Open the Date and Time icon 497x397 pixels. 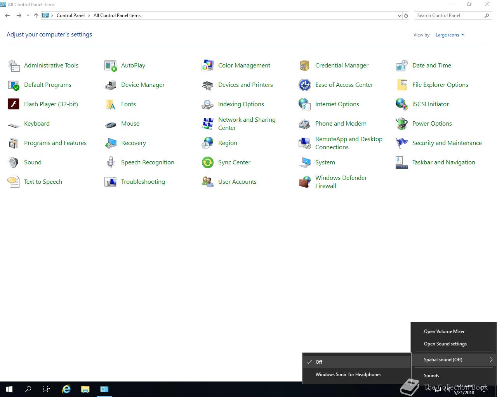(402, 66)
